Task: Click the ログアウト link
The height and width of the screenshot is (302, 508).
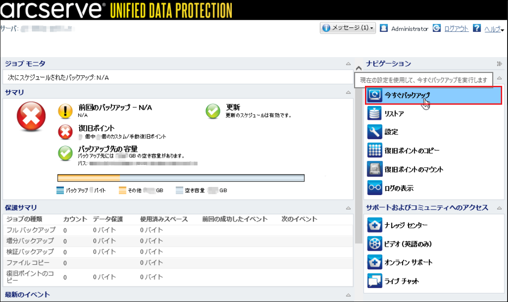Action: click(456, 28)
